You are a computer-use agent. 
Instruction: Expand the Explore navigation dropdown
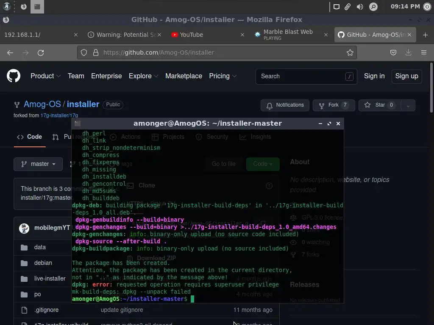point(143,76)
